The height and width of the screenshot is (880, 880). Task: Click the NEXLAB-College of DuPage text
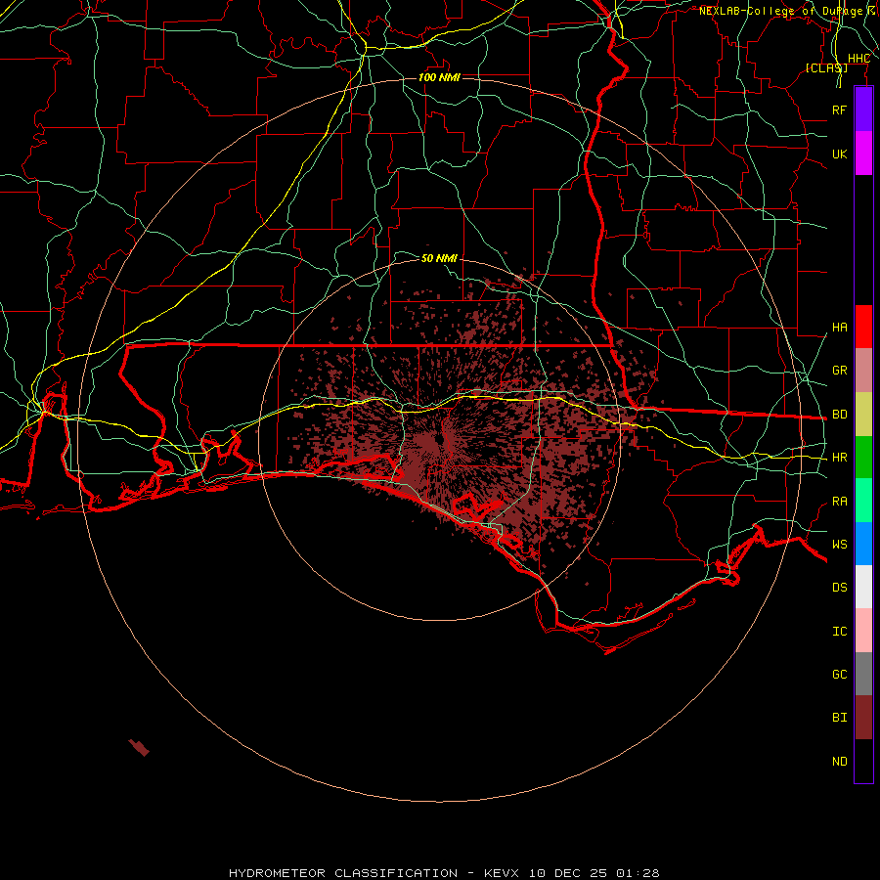pos(781,11)
